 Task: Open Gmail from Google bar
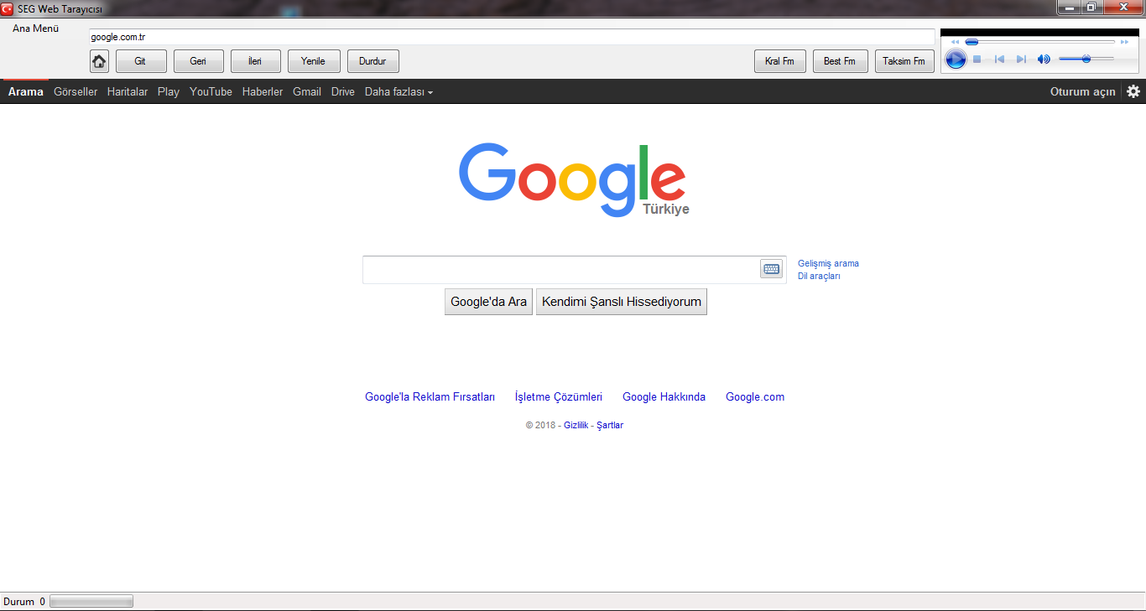point(307,92)
